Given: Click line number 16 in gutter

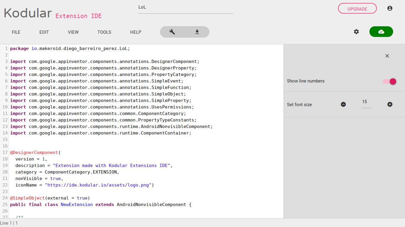Looking at the screenshot, I should pos(5,146).
